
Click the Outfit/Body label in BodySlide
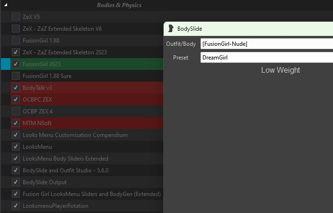click(x=181, y=44)
